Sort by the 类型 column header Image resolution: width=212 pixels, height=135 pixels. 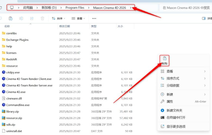pyautogui.click(x=94, y=26)
